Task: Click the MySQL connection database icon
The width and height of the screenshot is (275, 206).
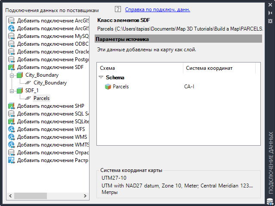Action: 11,36
